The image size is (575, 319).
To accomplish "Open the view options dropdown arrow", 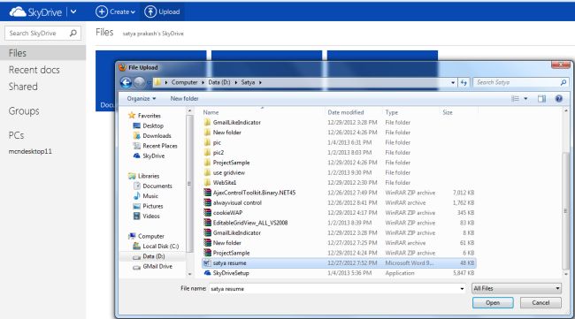I will tap(525, 98).
